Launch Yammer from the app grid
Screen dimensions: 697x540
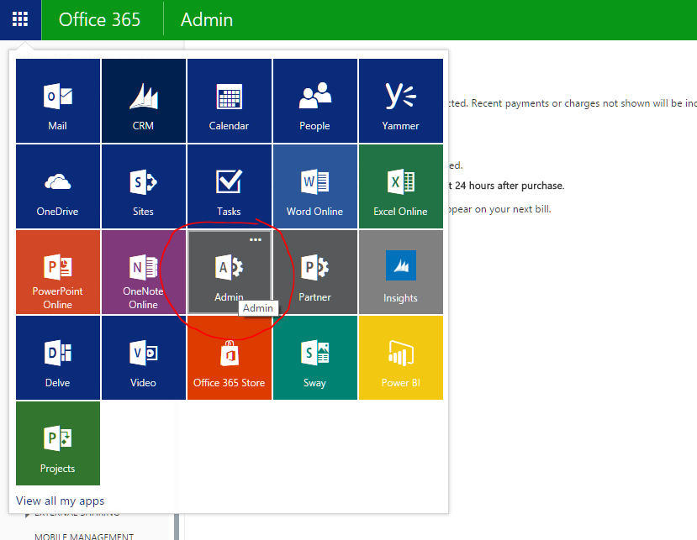(400, 101)
